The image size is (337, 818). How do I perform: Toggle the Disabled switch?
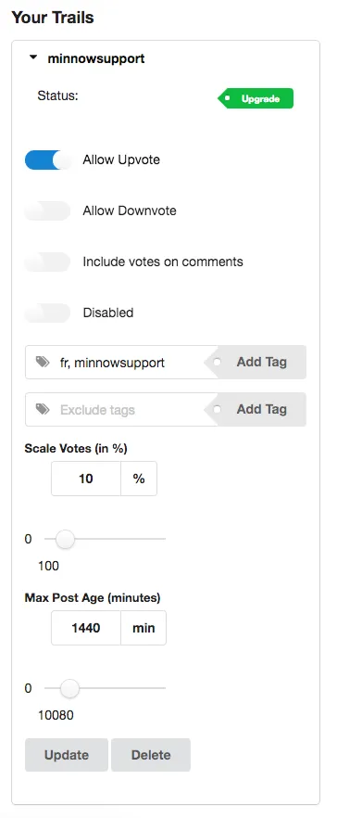48,313
